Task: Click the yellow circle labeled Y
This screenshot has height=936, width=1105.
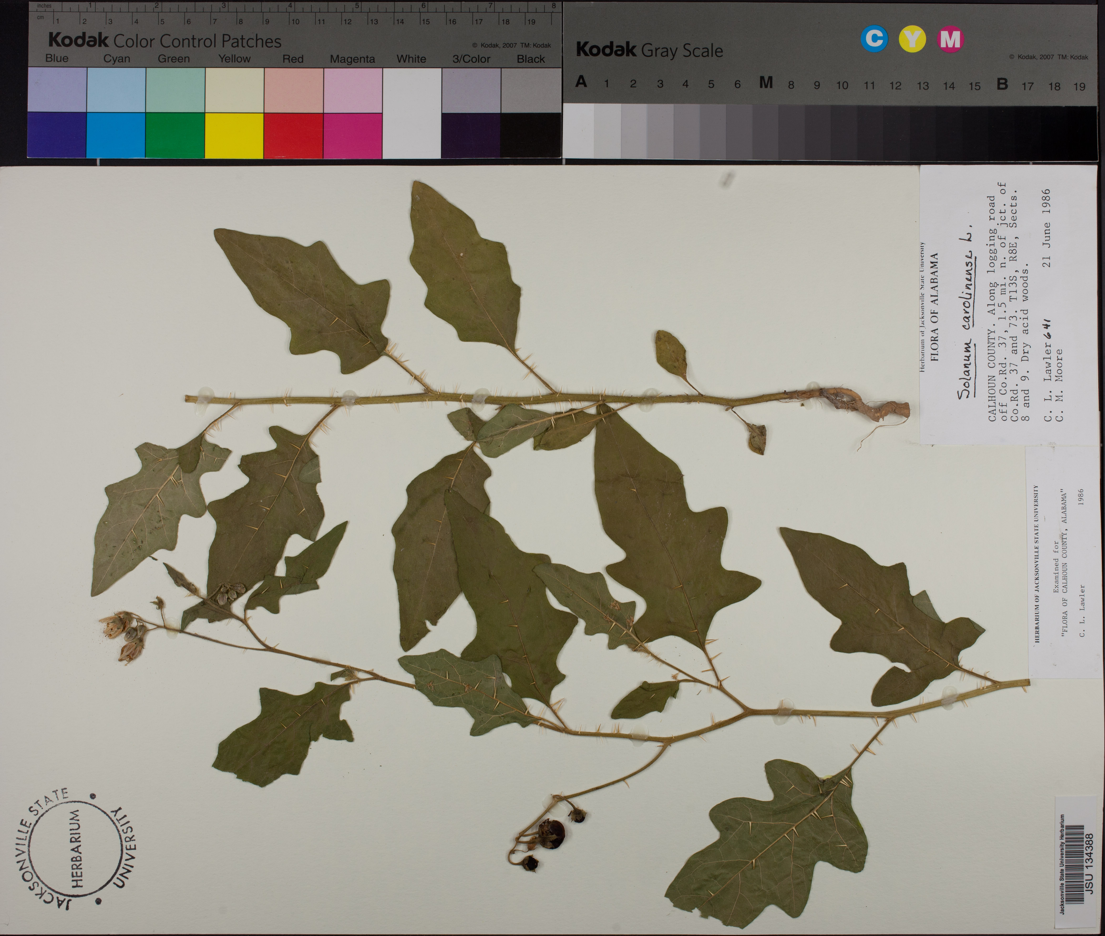Action: point(912,39)
